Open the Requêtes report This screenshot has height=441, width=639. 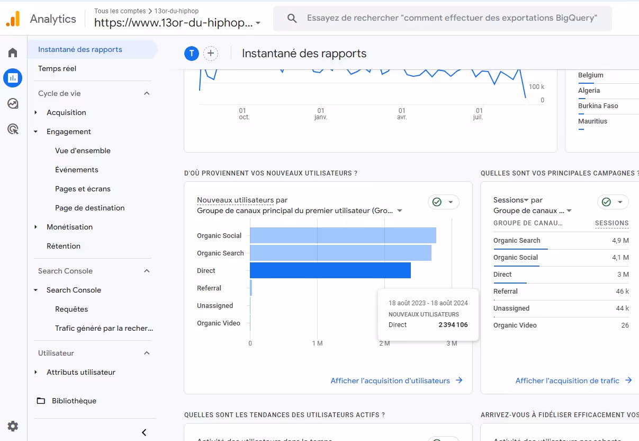click(x=71, y=309)
